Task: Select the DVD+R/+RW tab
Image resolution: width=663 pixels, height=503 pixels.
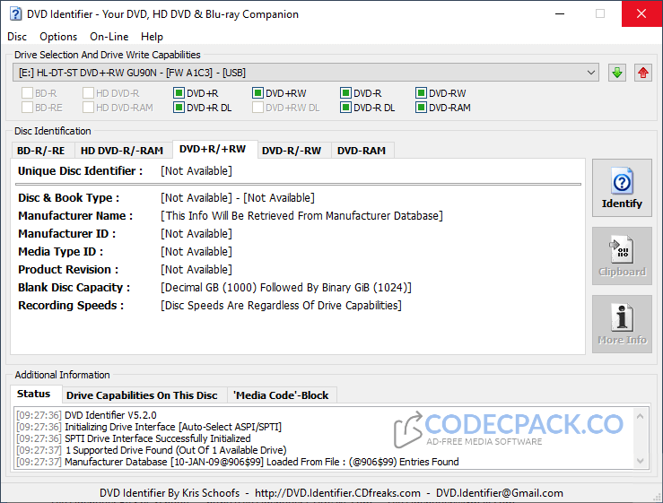Action: (x=213, y=149)
